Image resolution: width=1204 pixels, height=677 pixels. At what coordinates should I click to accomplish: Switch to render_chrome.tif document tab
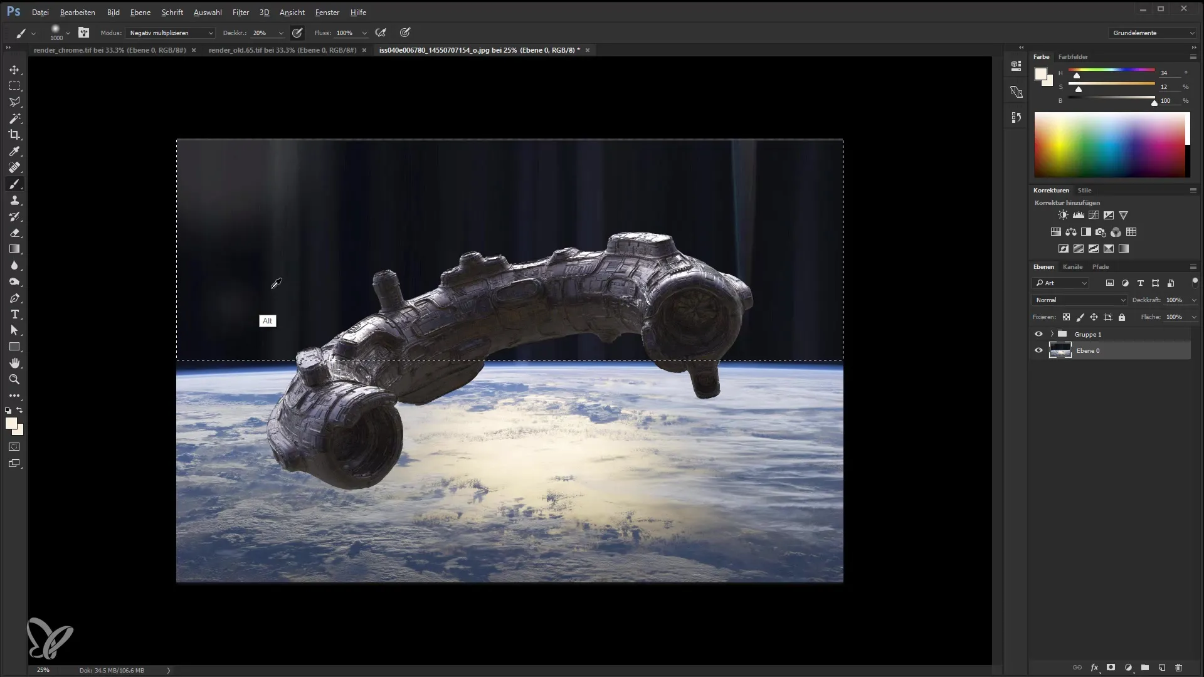(x=110, y=50)
